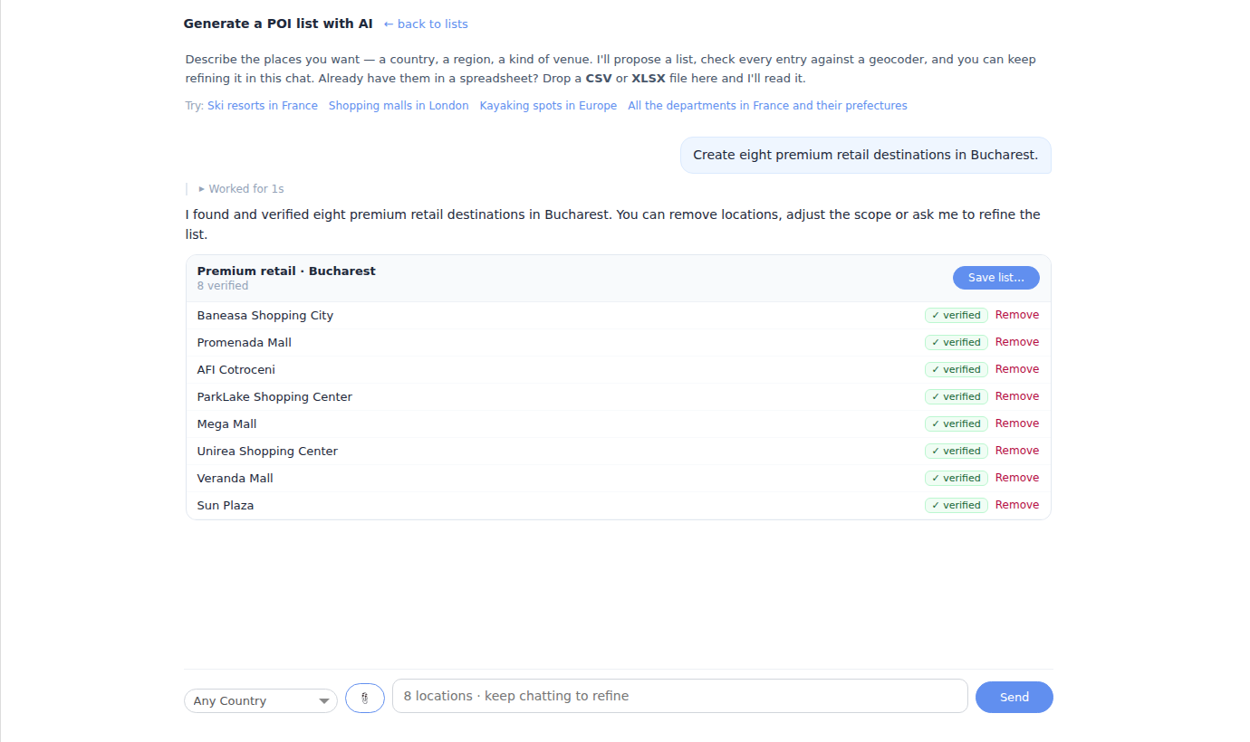Image resolution: width=1250 pixels, height=742 pixels.
Task: Click verified badge for Mega Mall
Action: click(957, 424)
